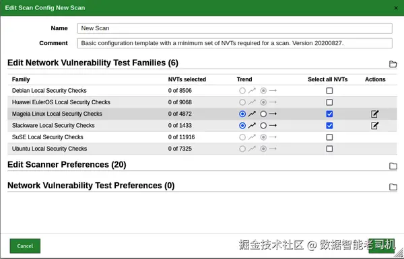Collapse the Network Vulnerability Test Families section
The width and height of the screenshot is (404, 259).
[393, 64]
